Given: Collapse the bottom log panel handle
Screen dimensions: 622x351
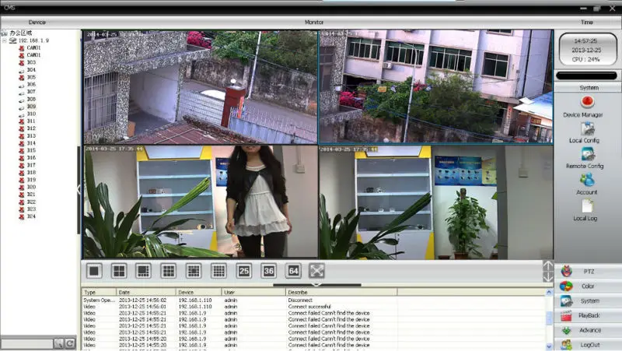Looking at the screenshot, I should point(316,285).
